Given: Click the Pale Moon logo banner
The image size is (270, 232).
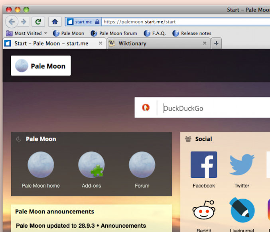Looking at the screenshot, I should tap(41, 65).
